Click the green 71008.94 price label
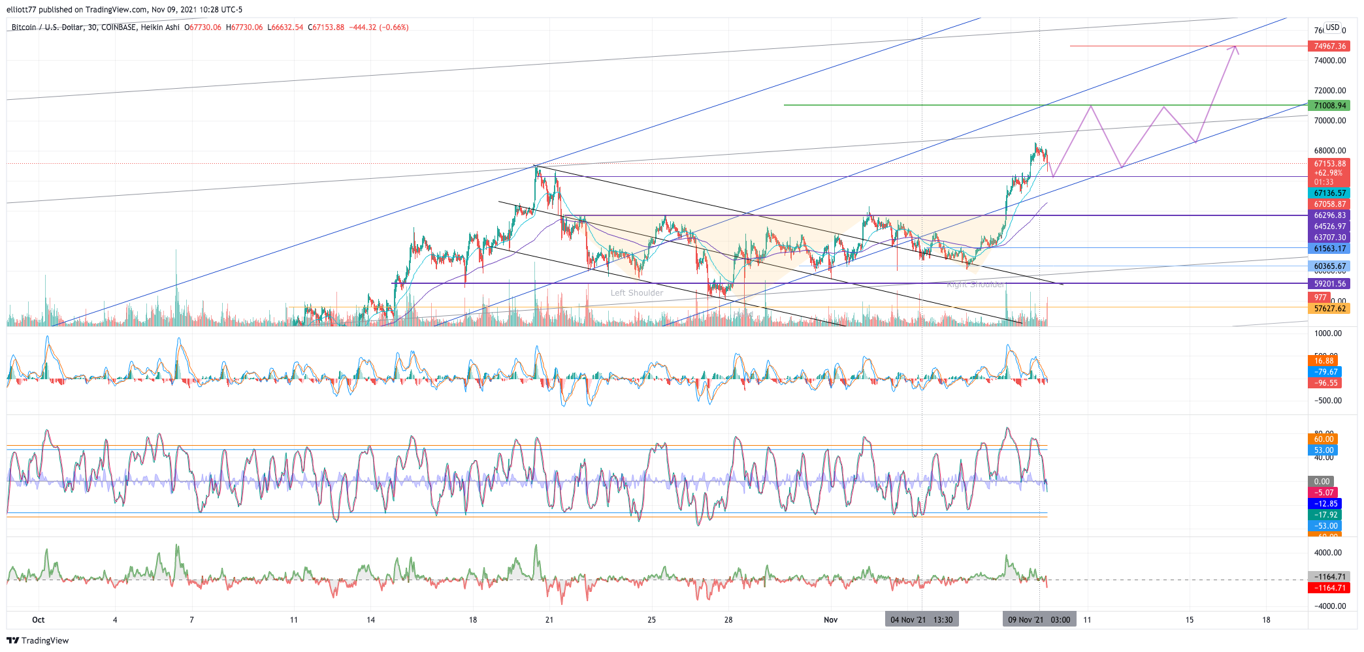1364x652 pixels. (x=1329, y=106)
